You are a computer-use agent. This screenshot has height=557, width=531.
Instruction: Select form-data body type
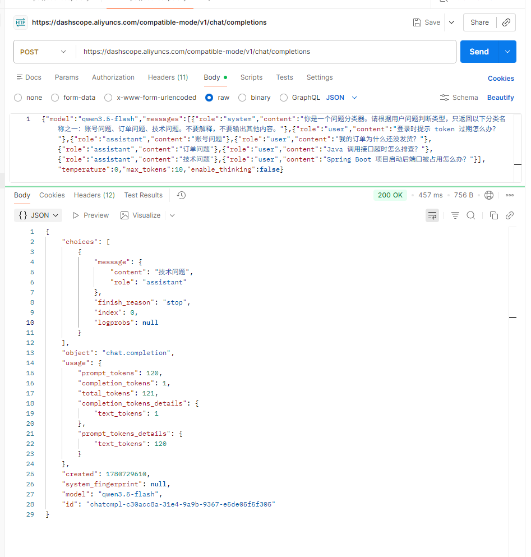click(55, 98)
